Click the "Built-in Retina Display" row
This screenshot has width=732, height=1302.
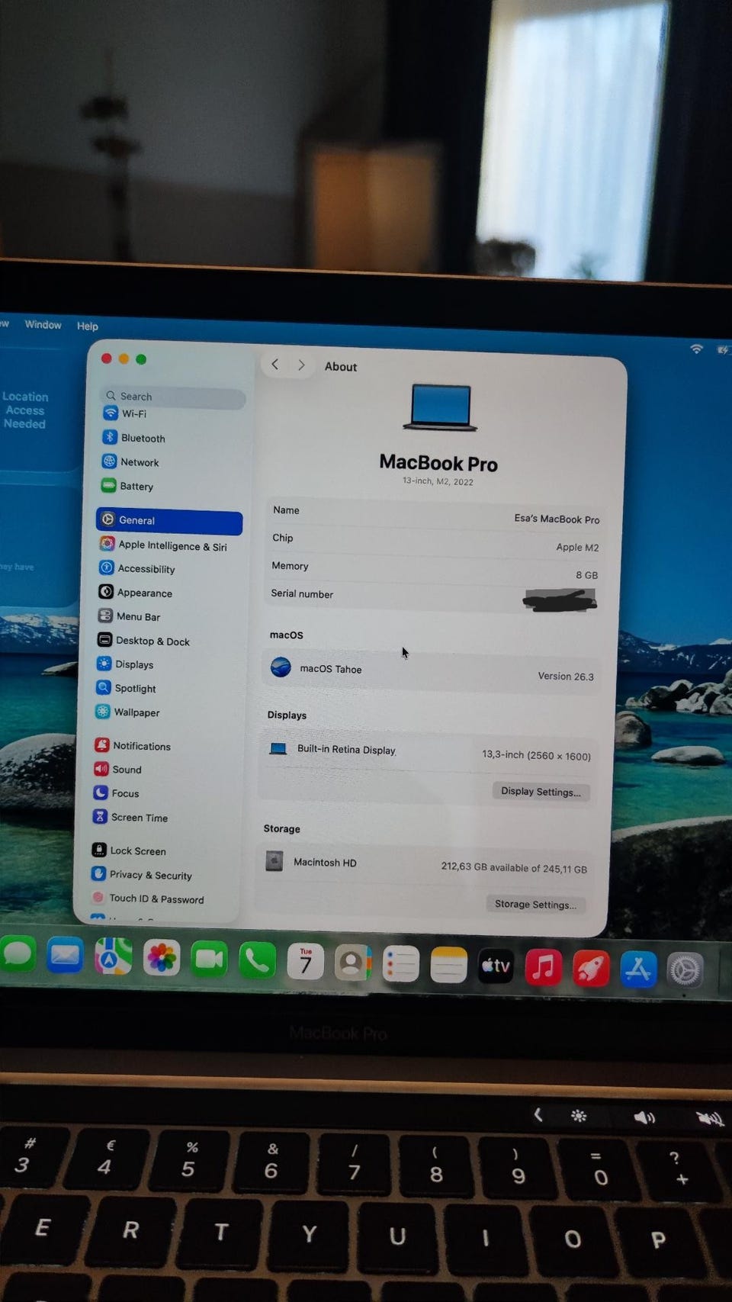click(429, 752)
